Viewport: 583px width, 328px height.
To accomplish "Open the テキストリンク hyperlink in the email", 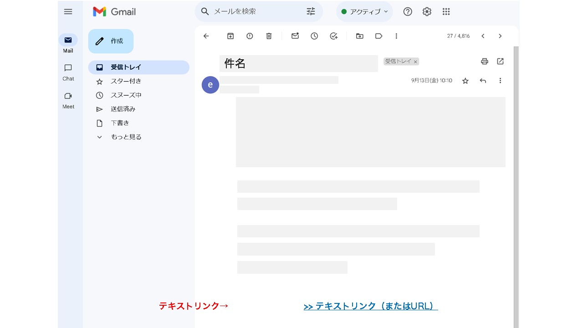I will (371, 306).
